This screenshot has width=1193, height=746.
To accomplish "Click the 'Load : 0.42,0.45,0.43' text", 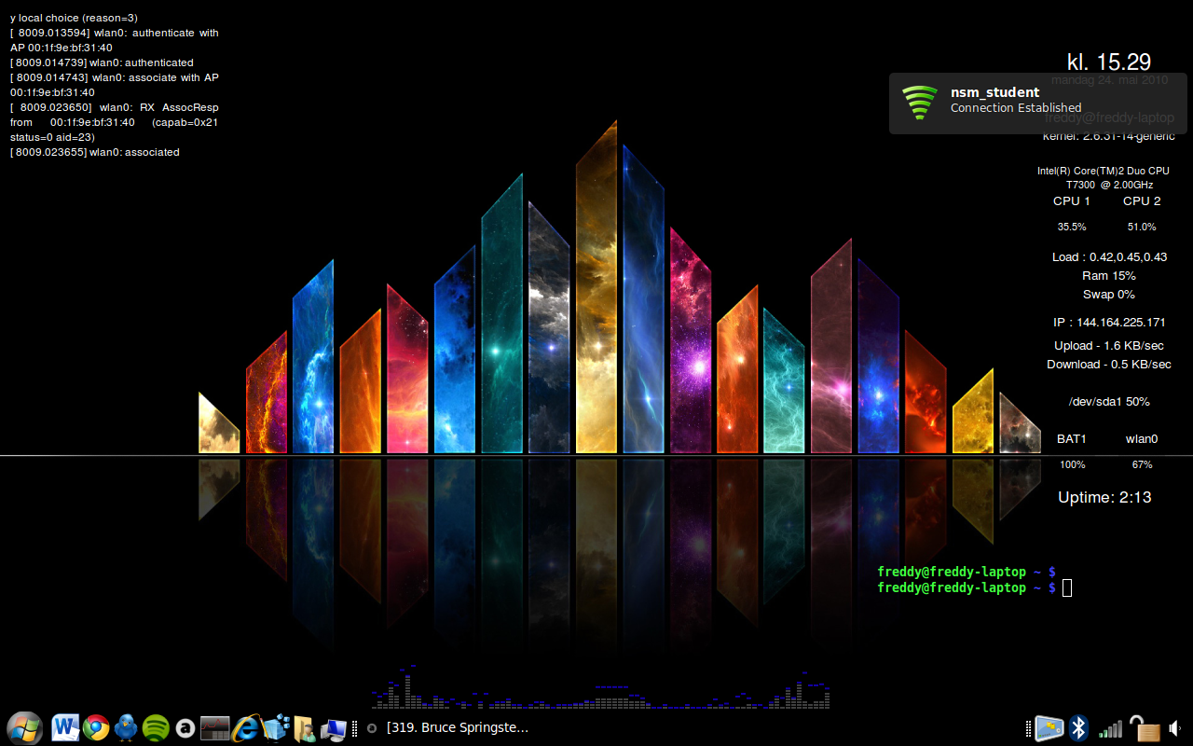I will pyautogui.click(x=1109, y=256).
